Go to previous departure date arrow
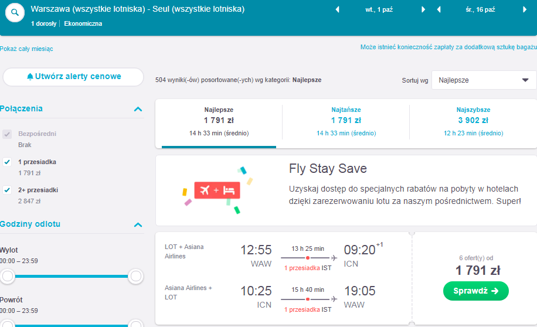537x327 pixels. (337, 9)
